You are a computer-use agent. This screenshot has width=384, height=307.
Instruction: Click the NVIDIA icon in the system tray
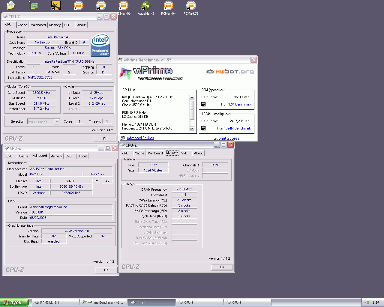pyautogui.click(x=367, y=303)
